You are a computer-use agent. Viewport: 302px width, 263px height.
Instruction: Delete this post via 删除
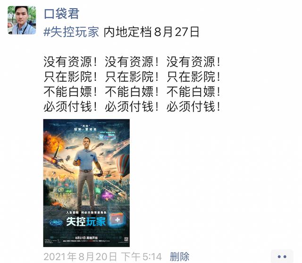coord(179,256)
